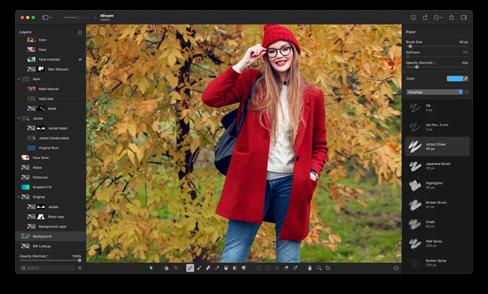
Task: Choose the rectangular selection tool
Action: click(x=259, y=268)
